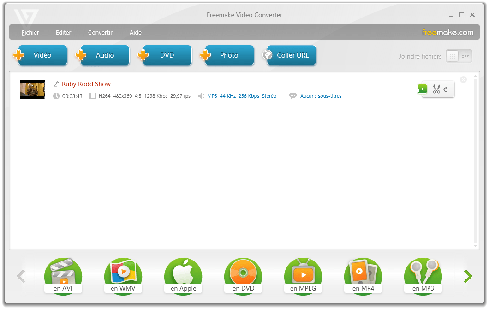This screenshot has width=489, height=309.
Task: Open the Convertir menu
Action: [100, 32]
